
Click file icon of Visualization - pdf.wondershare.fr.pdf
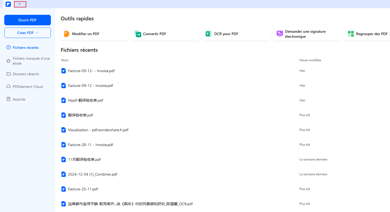coord(64,130)
